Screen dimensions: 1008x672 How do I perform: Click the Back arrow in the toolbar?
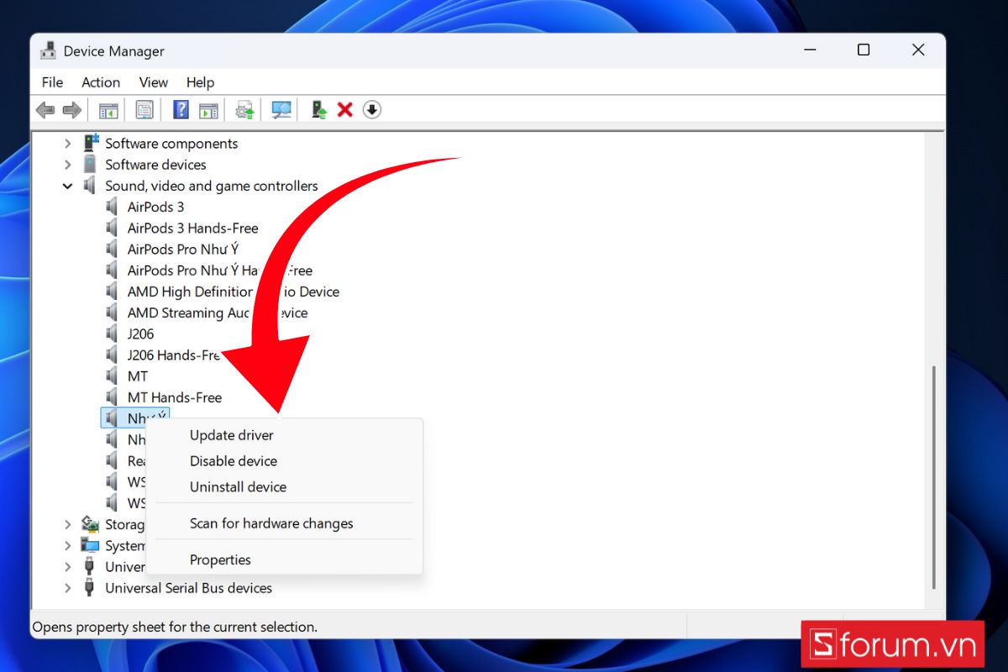[x=45, y=110]
